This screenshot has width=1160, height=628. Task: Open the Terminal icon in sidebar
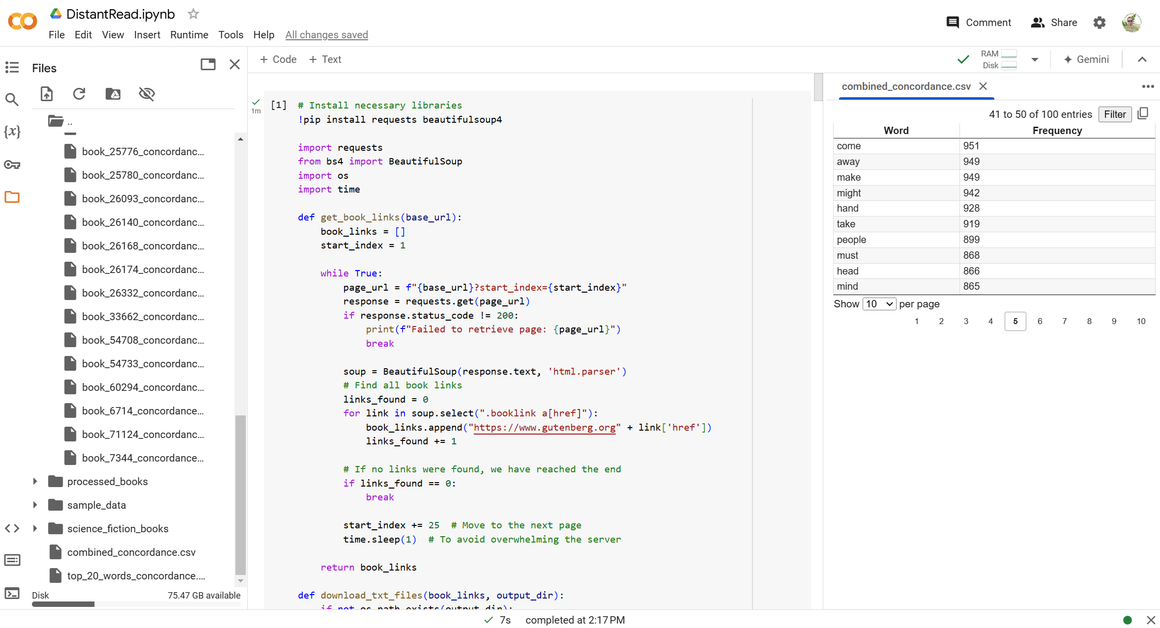tap(12, 593)
